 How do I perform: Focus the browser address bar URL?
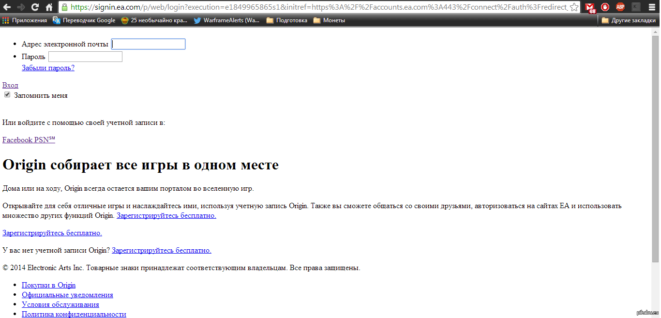(318, 7)
